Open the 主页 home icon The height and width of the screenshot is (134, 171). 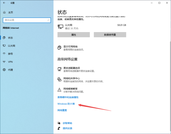4,12
